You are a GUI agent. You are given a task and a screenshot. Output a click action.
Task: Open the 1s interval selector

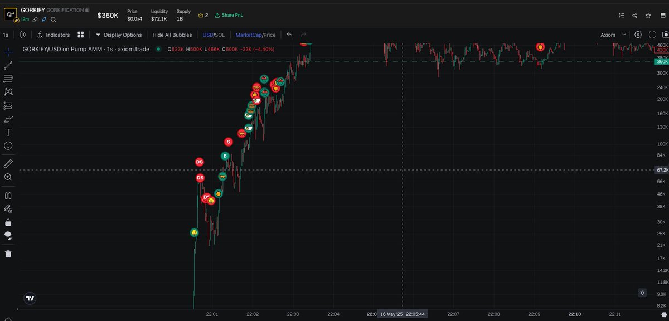pyautogui.click(x=6, y=35)
